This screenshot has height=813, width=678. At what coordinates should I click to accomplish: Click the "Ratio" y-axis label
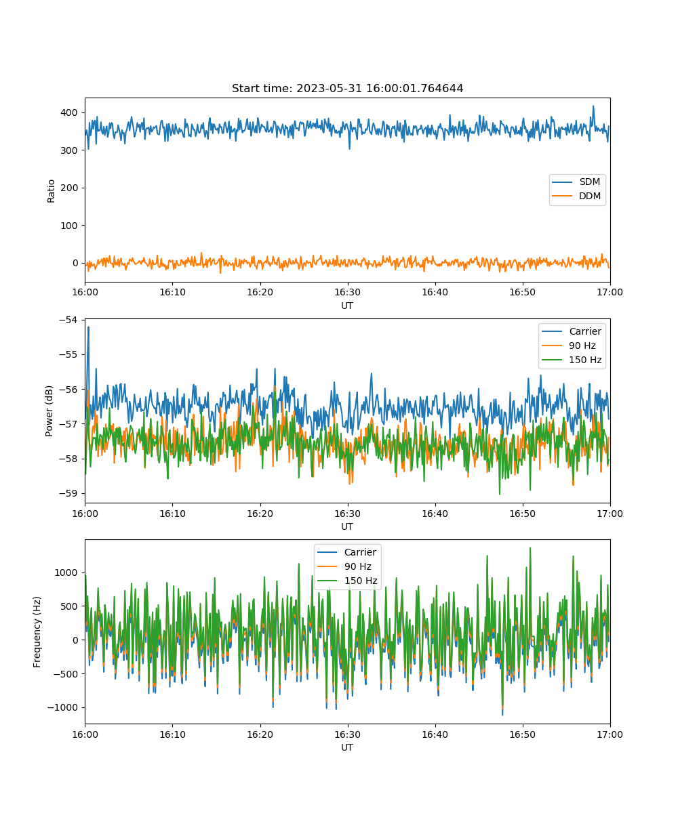point(52,190)
